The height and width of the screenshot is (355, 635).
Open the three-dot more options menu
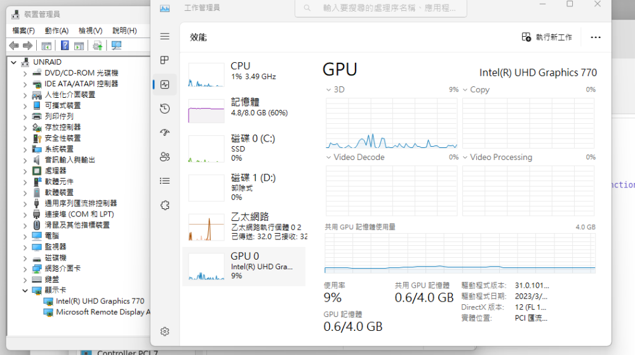[x=596, y=37]
